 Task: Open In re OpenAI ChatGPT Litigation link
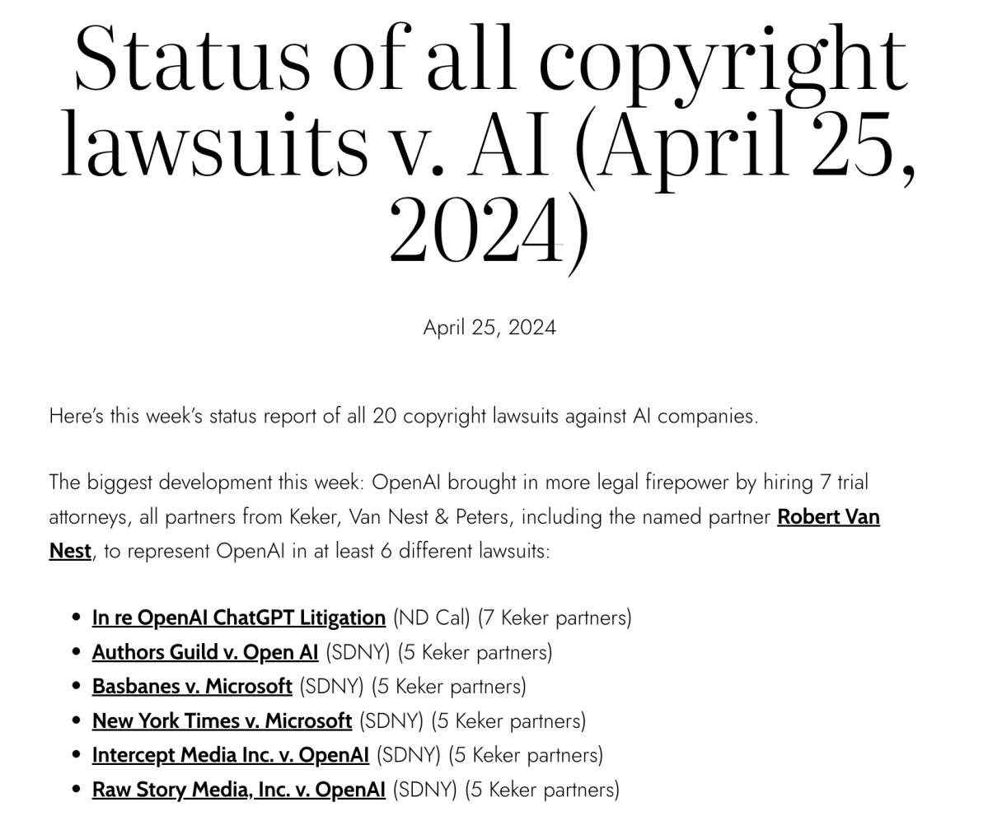[238, 618]
